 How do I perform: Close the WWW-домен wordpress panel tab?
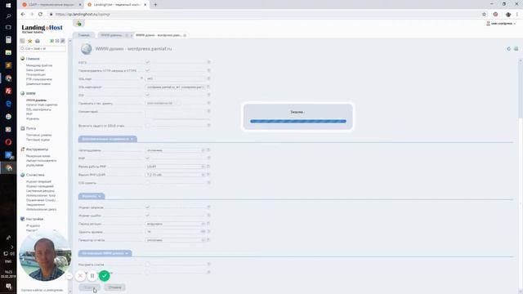coord(185,35)
